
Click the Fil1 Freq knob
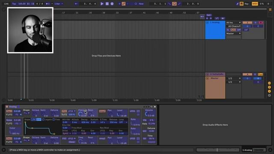pyautogui.click(x=80, y=114)
